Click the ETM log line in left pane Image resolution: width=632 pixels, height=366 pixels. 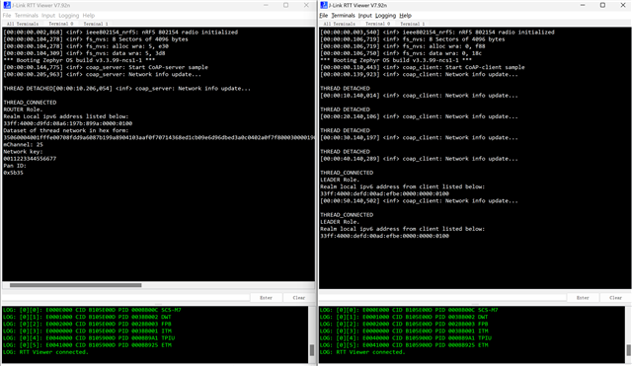tap(87, 345)
